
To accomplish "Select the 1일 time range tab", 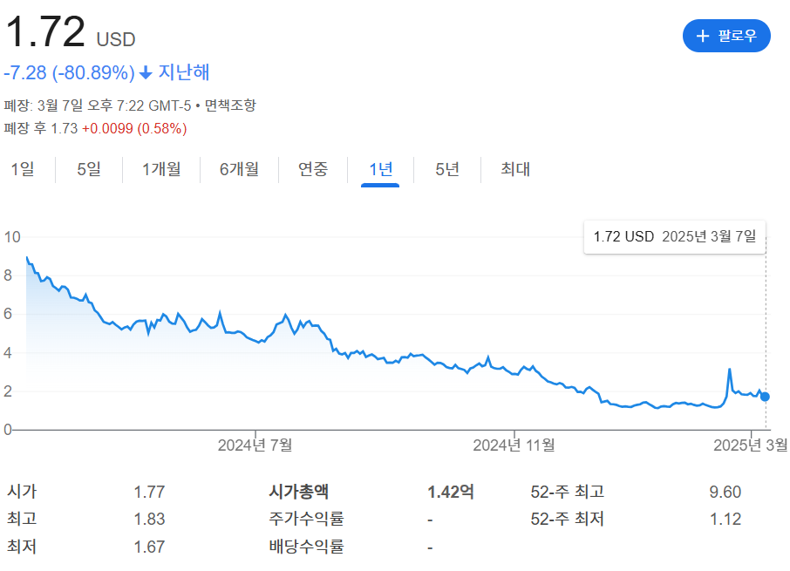I will (x=21, y=170).
